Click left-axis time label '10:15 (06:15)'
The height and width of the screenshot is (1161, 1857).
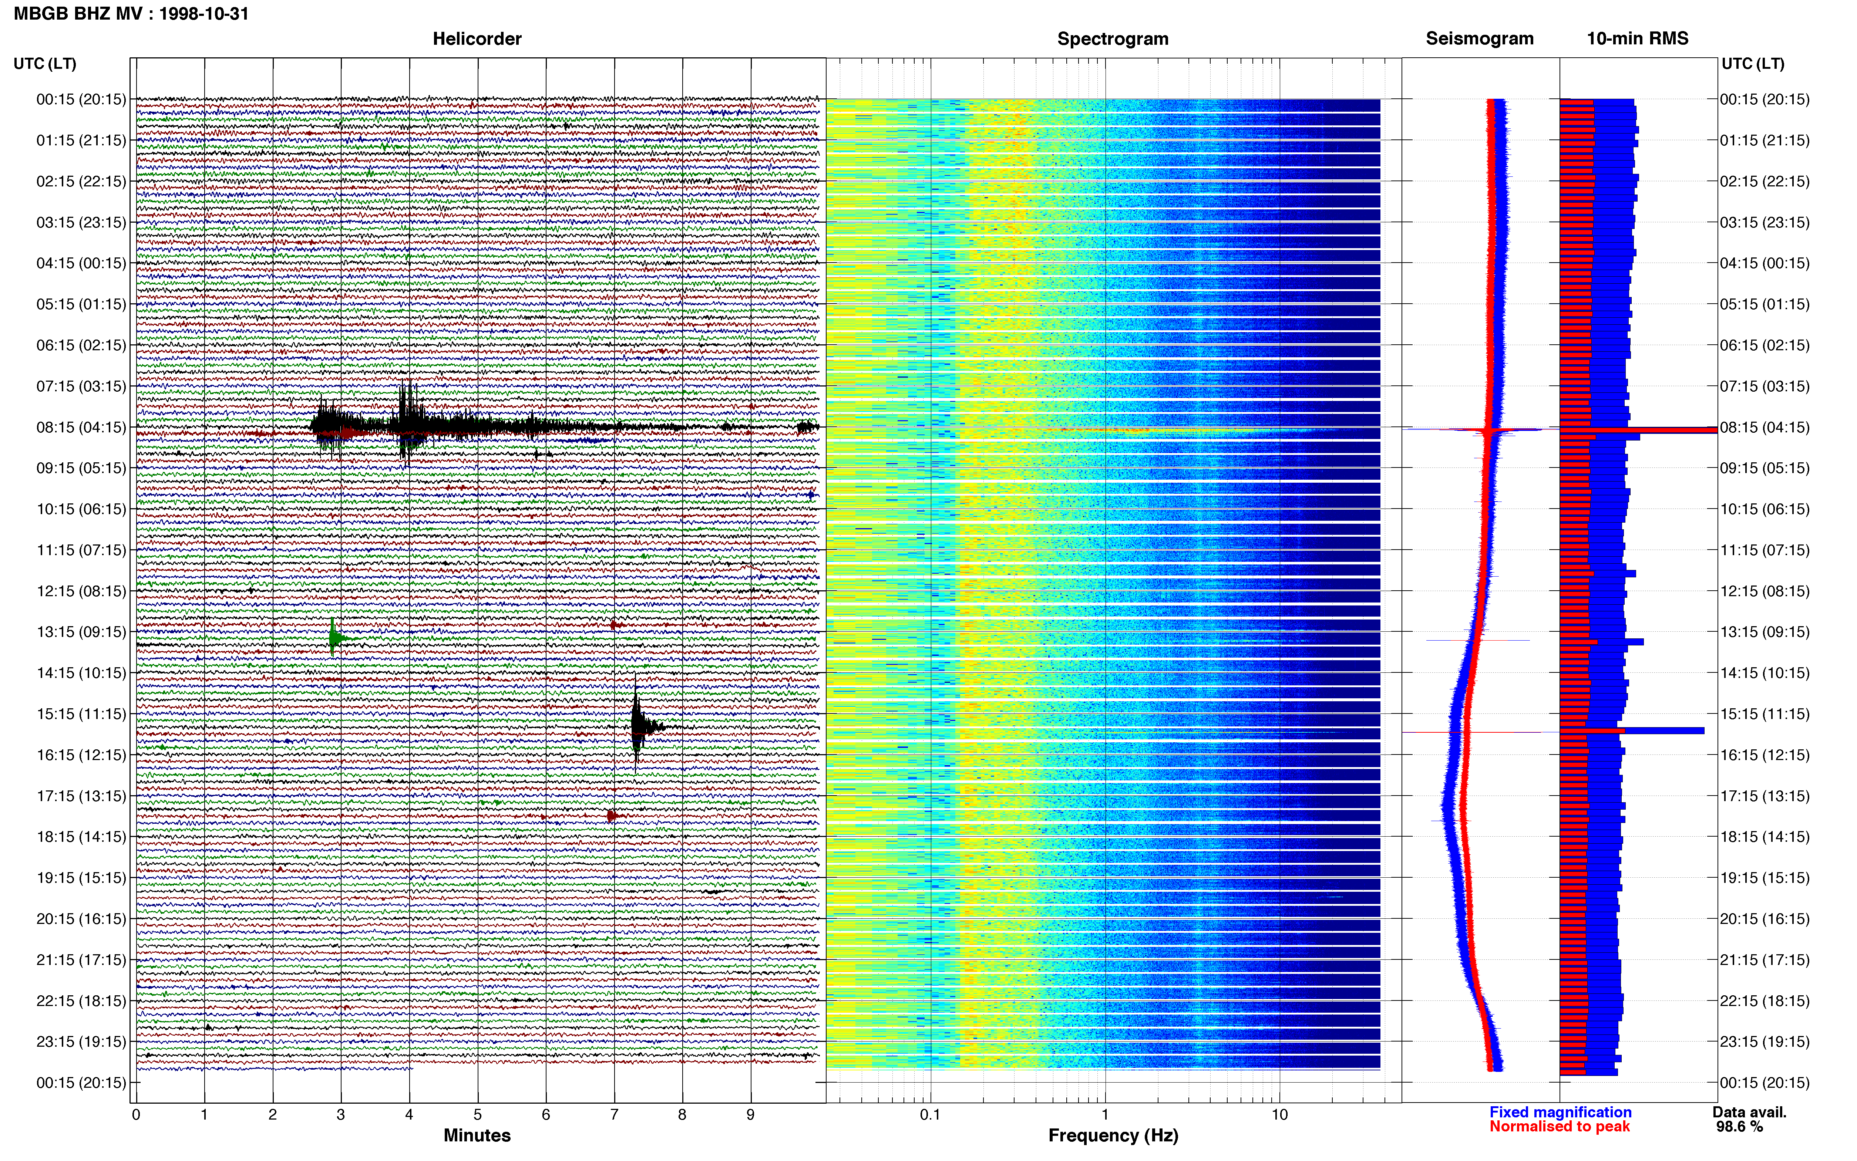pyautogui.click(x=81, y=509)
